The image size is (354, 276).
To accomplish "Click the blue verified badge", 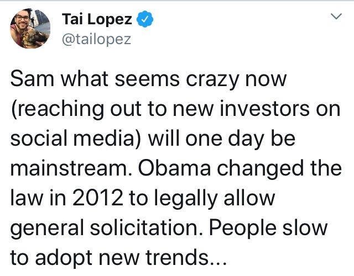I will point(144,19).
